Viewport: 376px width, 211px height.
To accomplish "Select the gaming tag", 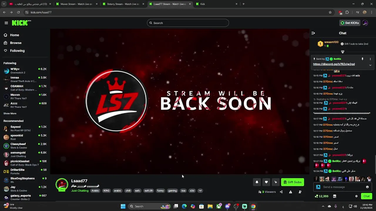I will pyautogui.click(x=172, y=191).
